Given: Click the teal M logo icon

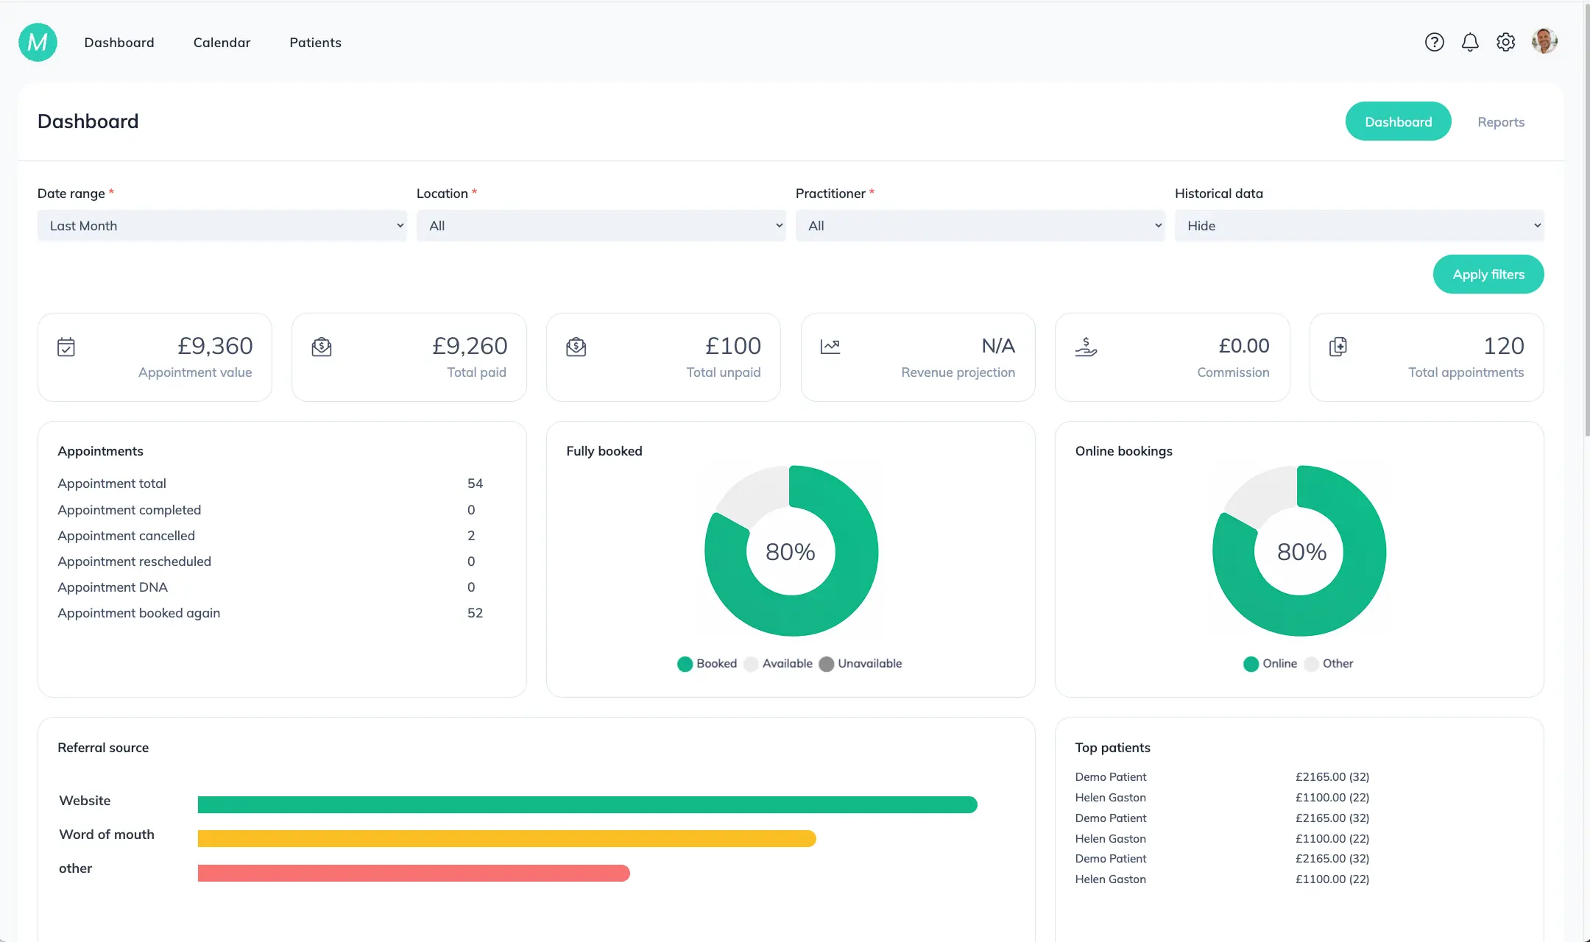Looking at the screenshot, I should (37, 42).
